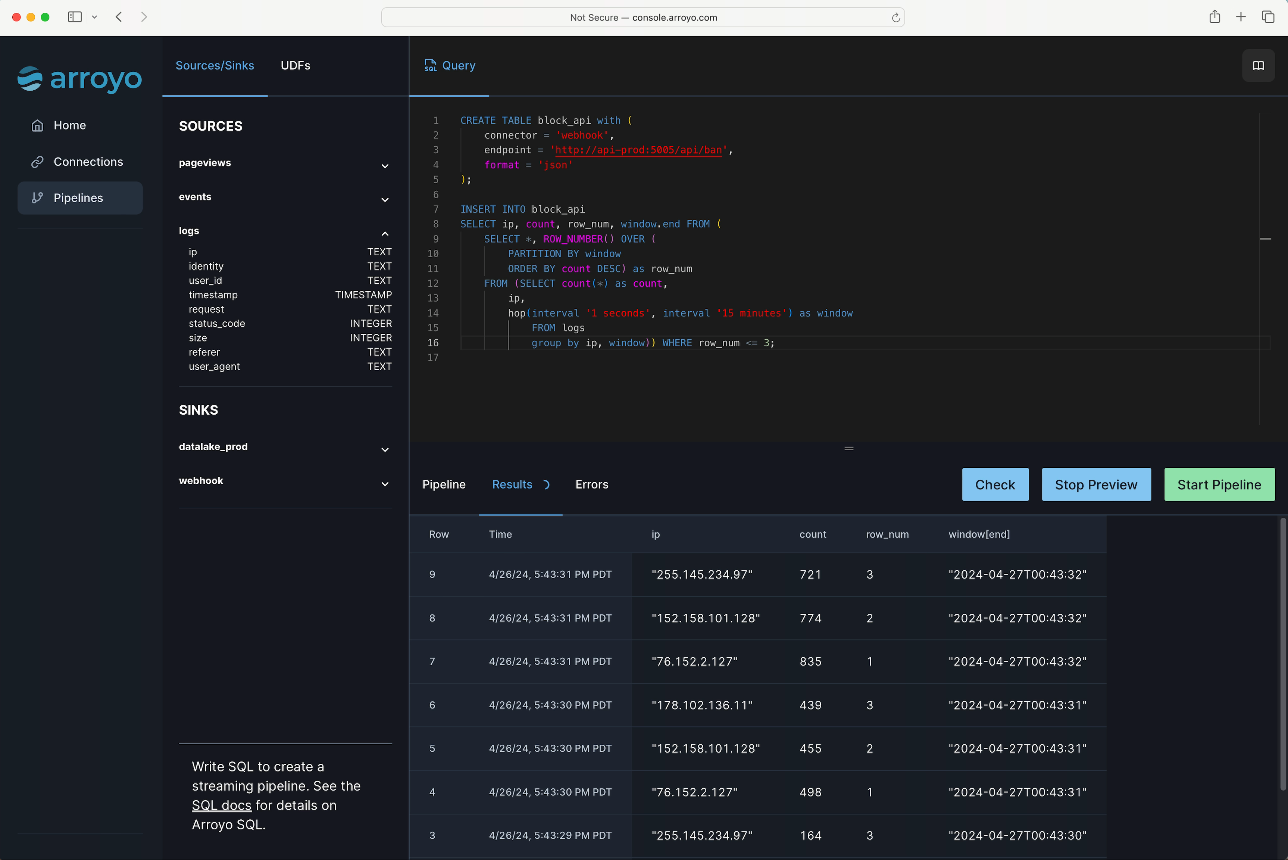Click count value 498
The image size is (1288, 860).
810,792
